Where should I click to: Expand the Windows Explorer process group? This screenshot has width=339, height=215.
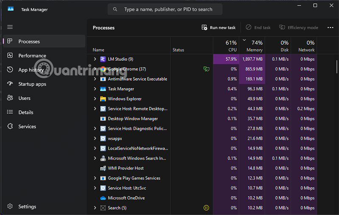(x=95, y=99)
